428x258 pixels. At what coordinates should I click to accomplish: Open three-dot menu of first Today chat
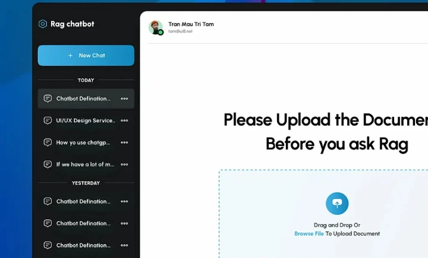(x=124, y=98)
